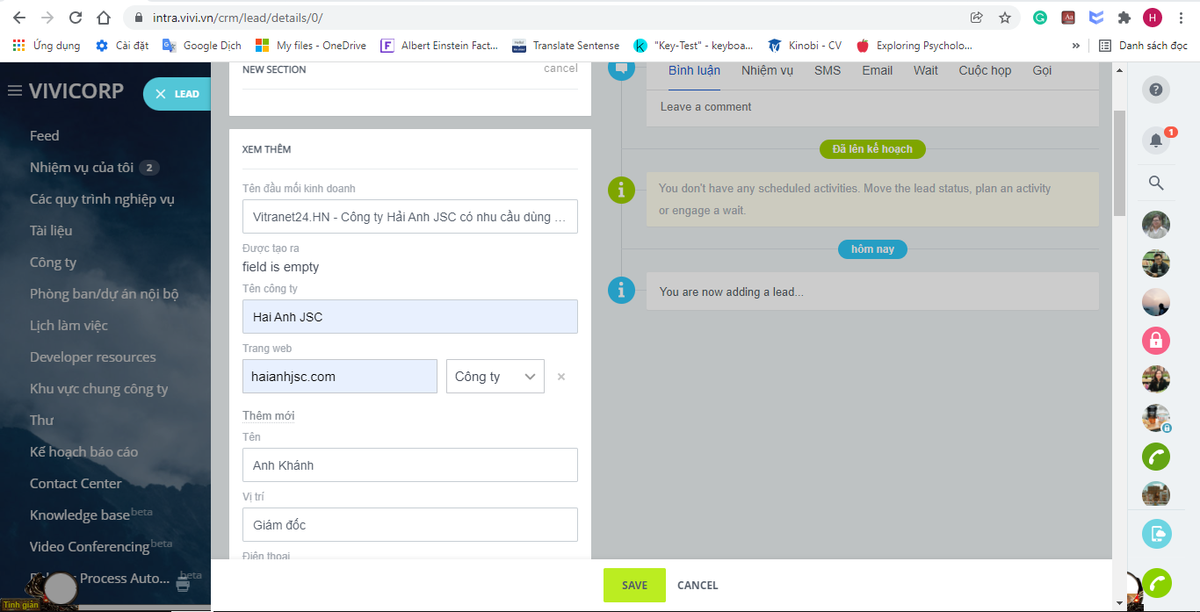Viewport: 1200px width, 612px height.
Task: Edit the Tên công ty field
Action: (x=410, y=317)
